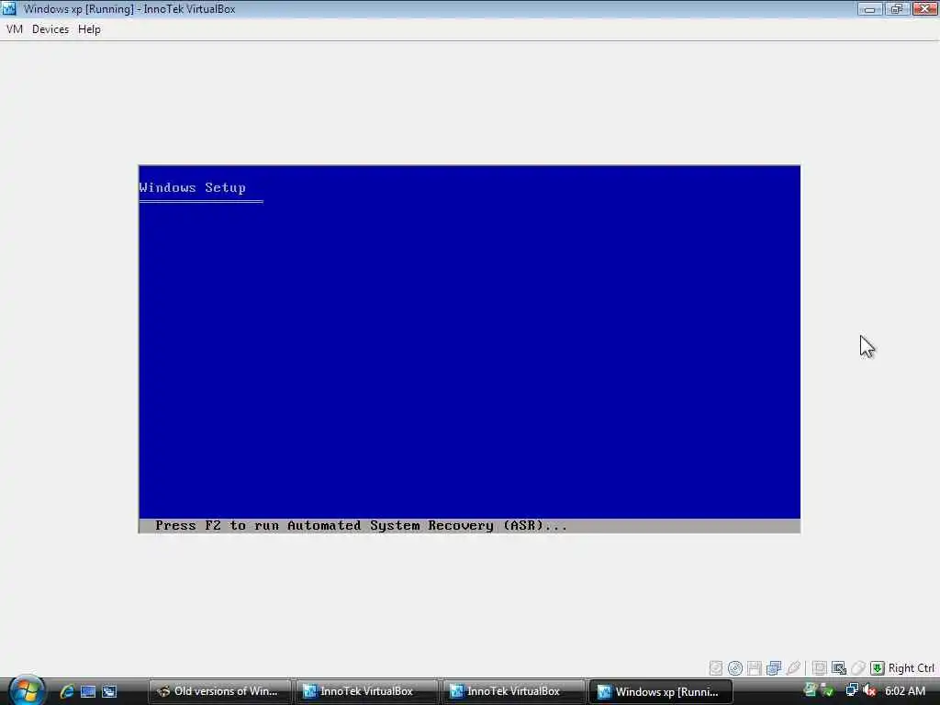This screenshot has width=940, height=705.
Task: Open the Help menu
Action: pos(89,29)
